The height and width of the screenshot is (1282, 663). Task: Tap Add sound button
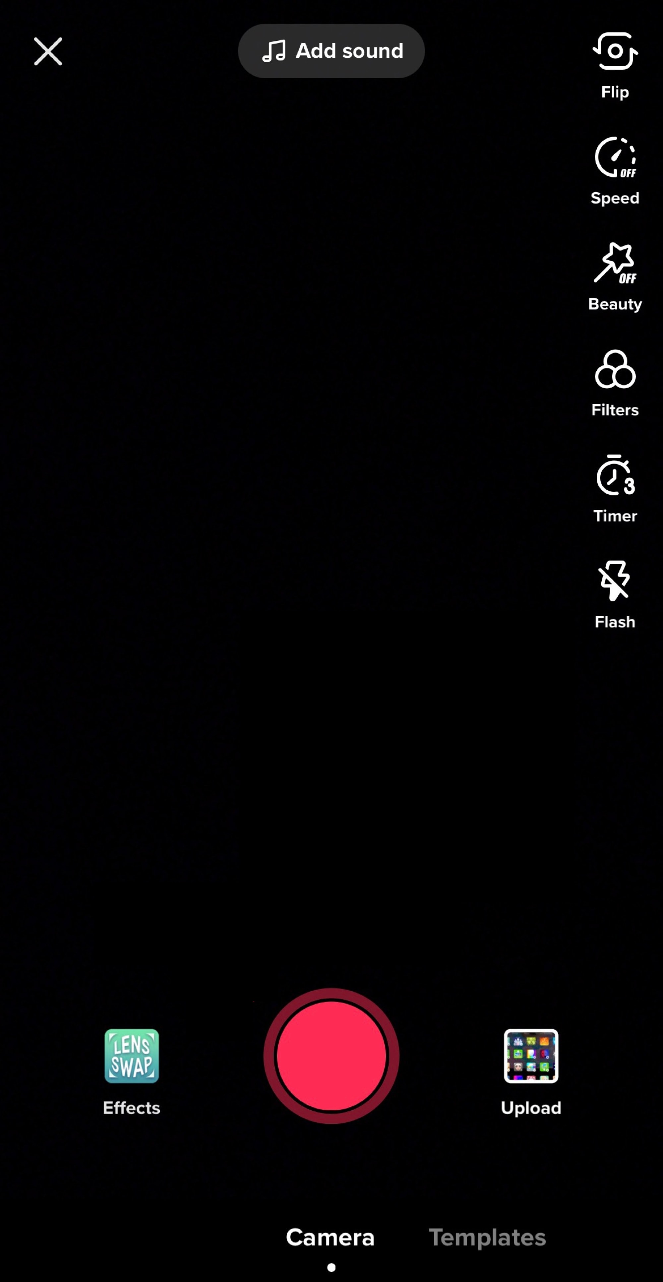coord(331,51)
